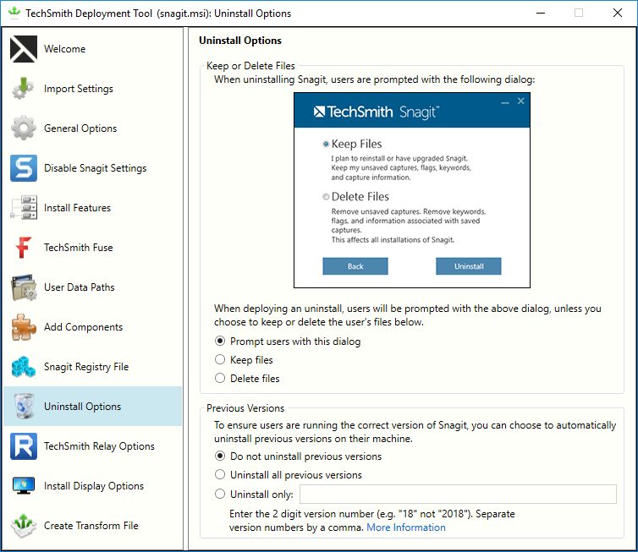Open the More Information link
Viewport: 638px width, 552px height.
coord(406,527)
